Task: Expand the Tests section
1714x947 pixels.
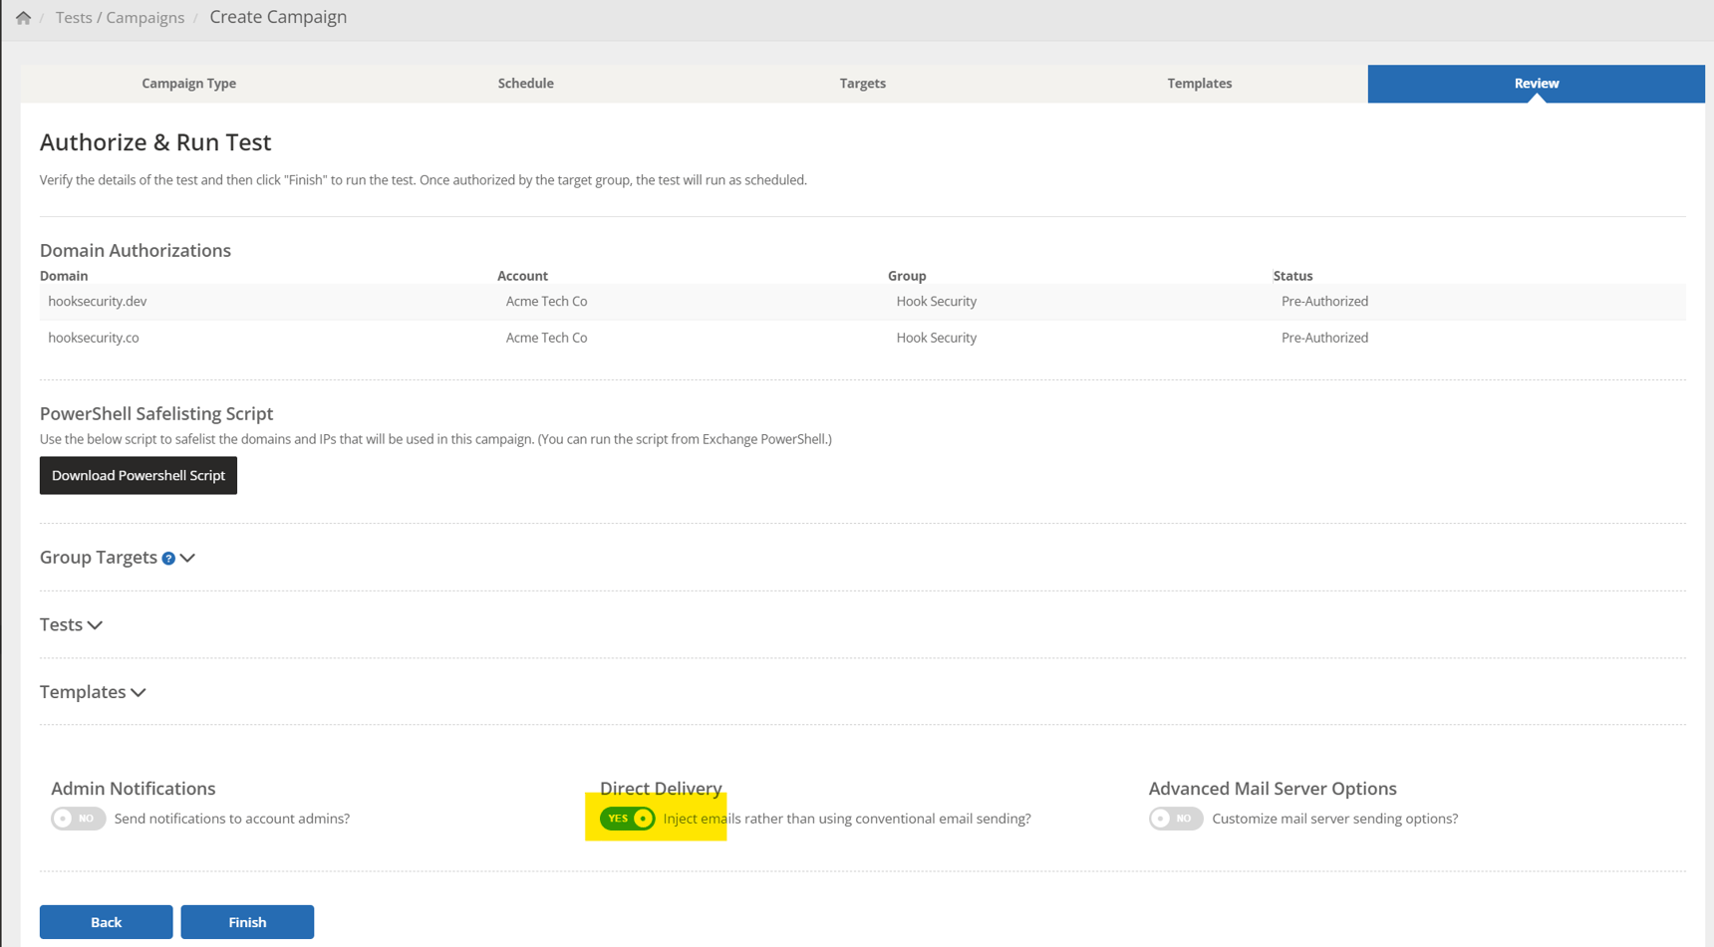Action: (95, 624)
